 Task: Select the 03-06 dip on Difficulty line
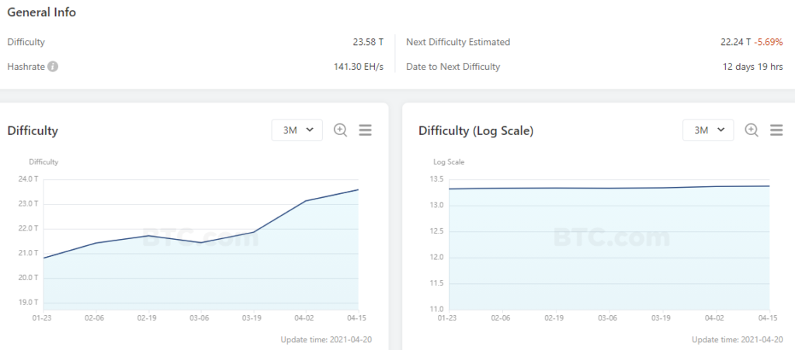(x=200, y=243)
